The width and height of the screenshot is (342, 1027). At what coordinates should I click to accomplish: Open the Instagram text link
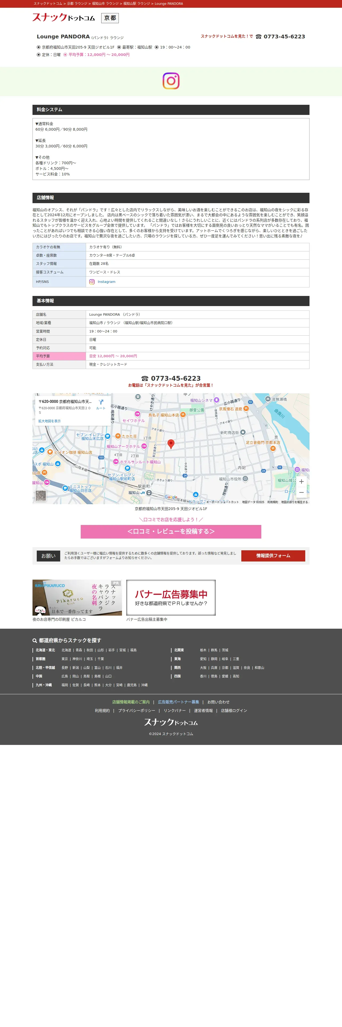click(106, 282)
